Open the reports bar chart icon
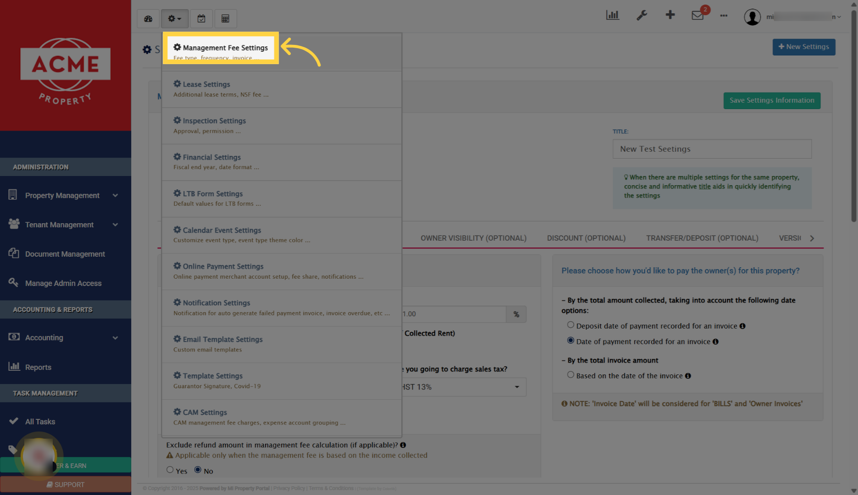Image resolution: width=858 pixels, height=495 pixels. click(x=613, y=15)
